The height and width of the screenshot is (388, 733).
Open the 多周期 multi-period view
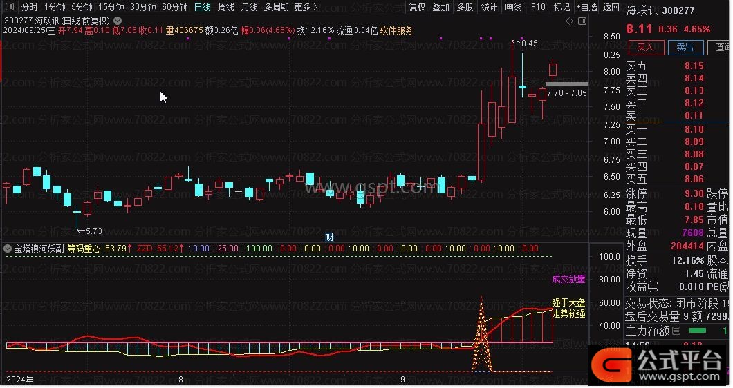276,7
